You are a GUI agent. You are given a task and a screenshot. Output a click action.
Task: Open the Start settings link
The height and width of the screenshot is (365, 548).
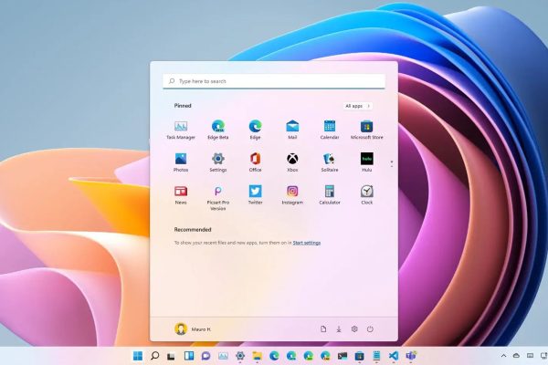[x=307, y=243]
